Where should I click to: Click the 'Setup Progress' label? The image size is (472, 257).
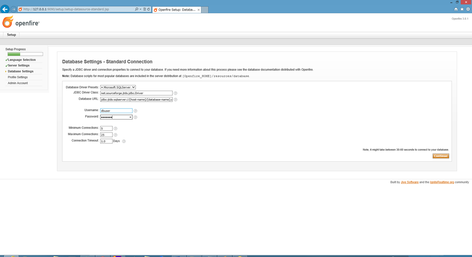coord(15,49)
